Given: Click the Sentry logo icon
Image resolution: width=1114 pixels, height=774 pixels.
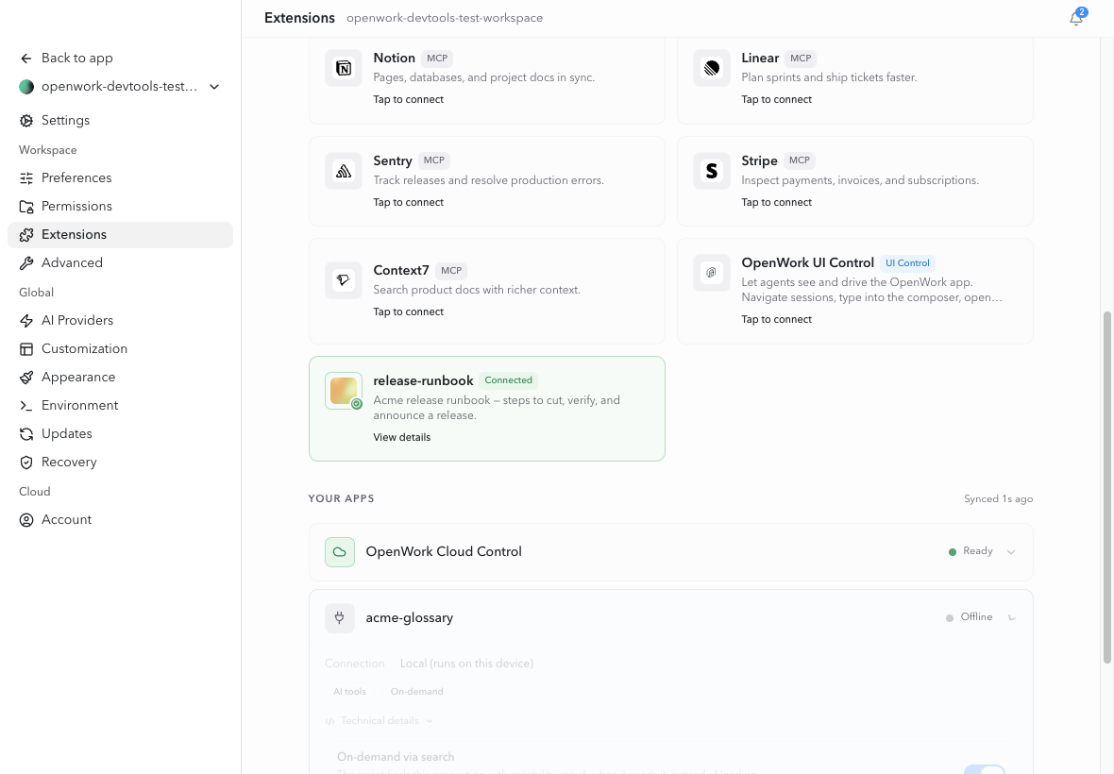Looking at the screenshot, I should pos(344,171).
